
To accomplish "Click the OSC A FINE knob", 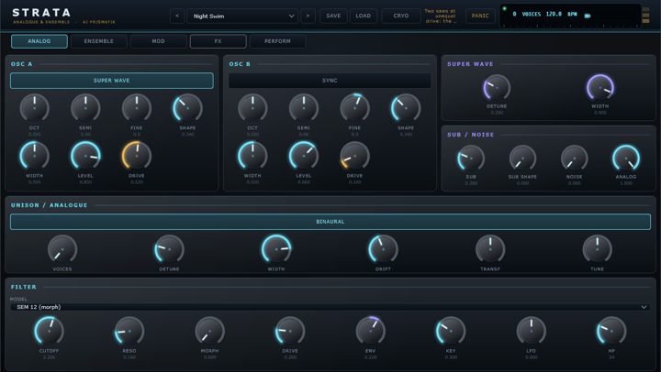I will [137, 108].
